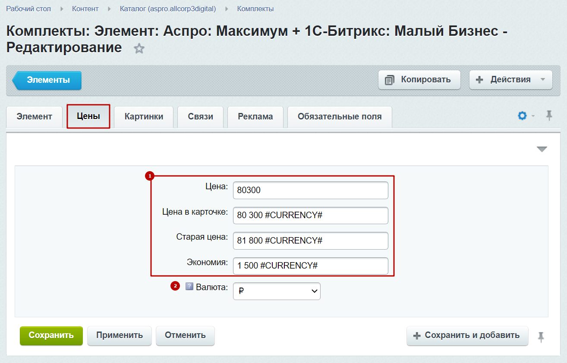Open Каталог (aspro.allcorp3digital) breadcrumb

point(168,9)
